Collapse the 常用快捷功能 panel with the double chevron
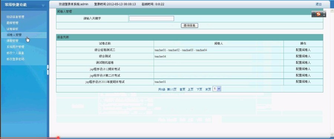The width and height of the screenshot is (334, 139). pyautogui.click(x=43, y=5)
